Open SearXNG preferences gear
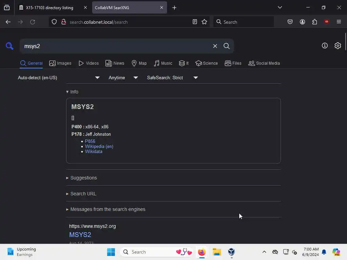Image resolution: width=347 pixels, height=260 pixels. [338, 46]
